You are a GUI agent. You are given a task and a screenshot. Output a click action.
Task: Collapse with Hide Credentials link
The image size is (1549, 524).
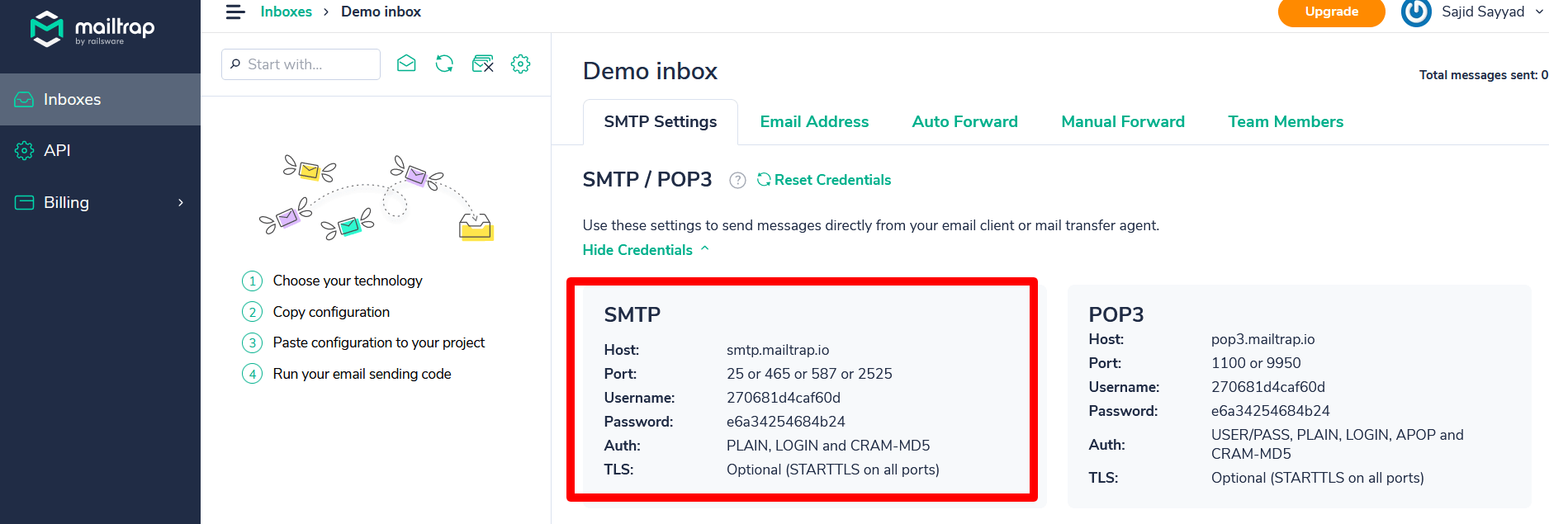pyautogui.click(x=646, y=250)
